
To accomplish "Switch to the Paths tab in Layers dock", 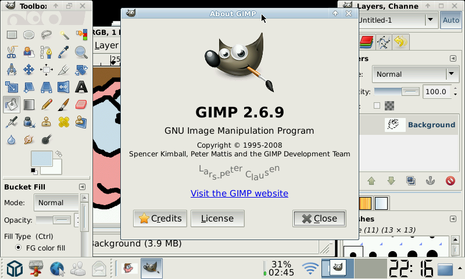I will pyautogui.click(x=384, y=42).
